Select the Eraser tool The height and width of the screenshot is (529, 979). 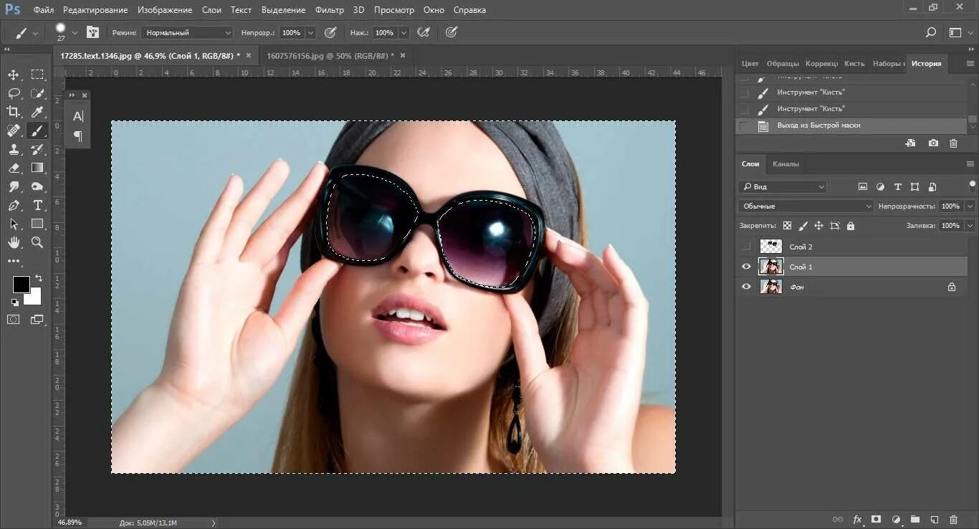tap(14, 168)
